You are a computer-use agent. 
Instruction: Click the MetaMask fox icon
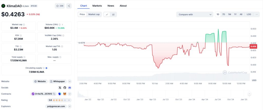click(65, 94)
